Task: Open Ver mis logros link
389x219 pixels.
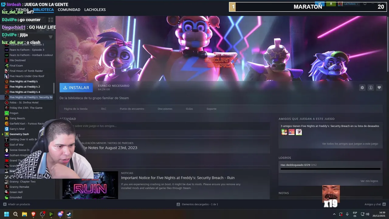Action: coord(369,181)
